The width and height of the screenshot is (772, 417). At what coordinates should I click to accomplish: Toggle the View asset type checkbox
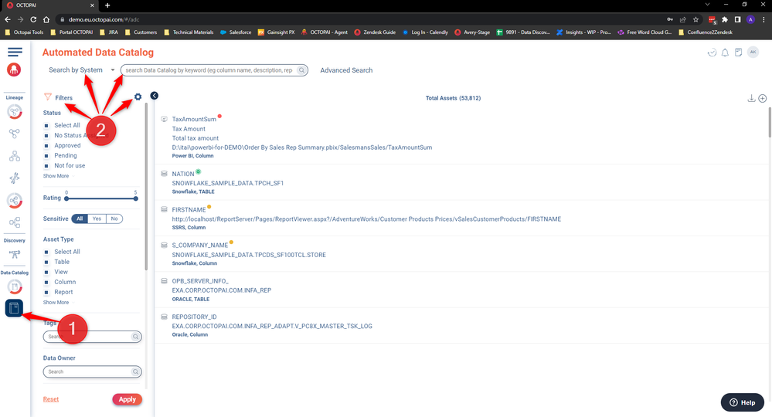[x=46, y=272]
